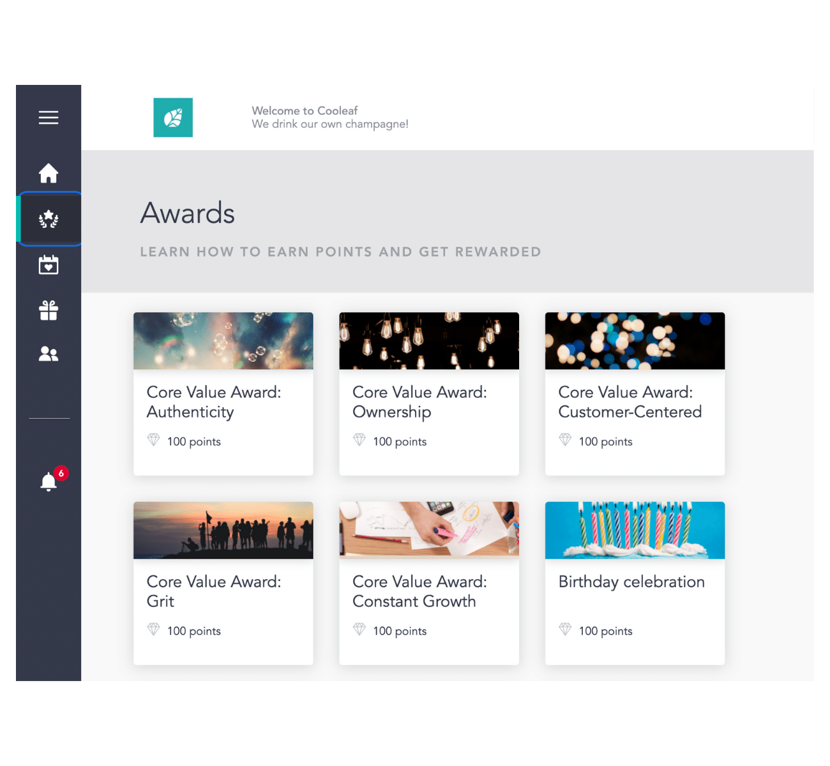Viewport: 830px width, 766px height.
Task: Click the silhouettes image on Grit award
Action: point(222,530)
